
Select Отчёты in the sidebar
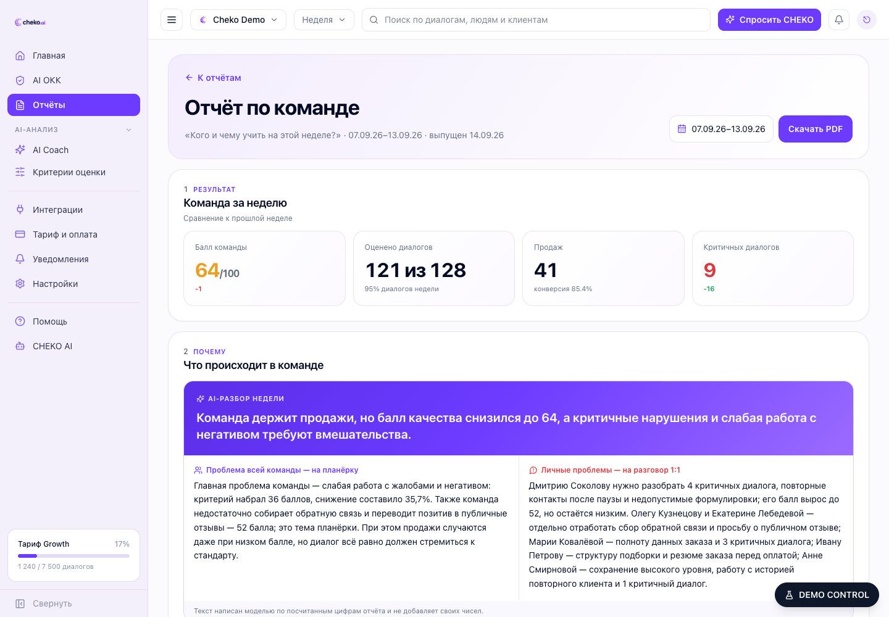pyautogui.click(x=73, y=105)
